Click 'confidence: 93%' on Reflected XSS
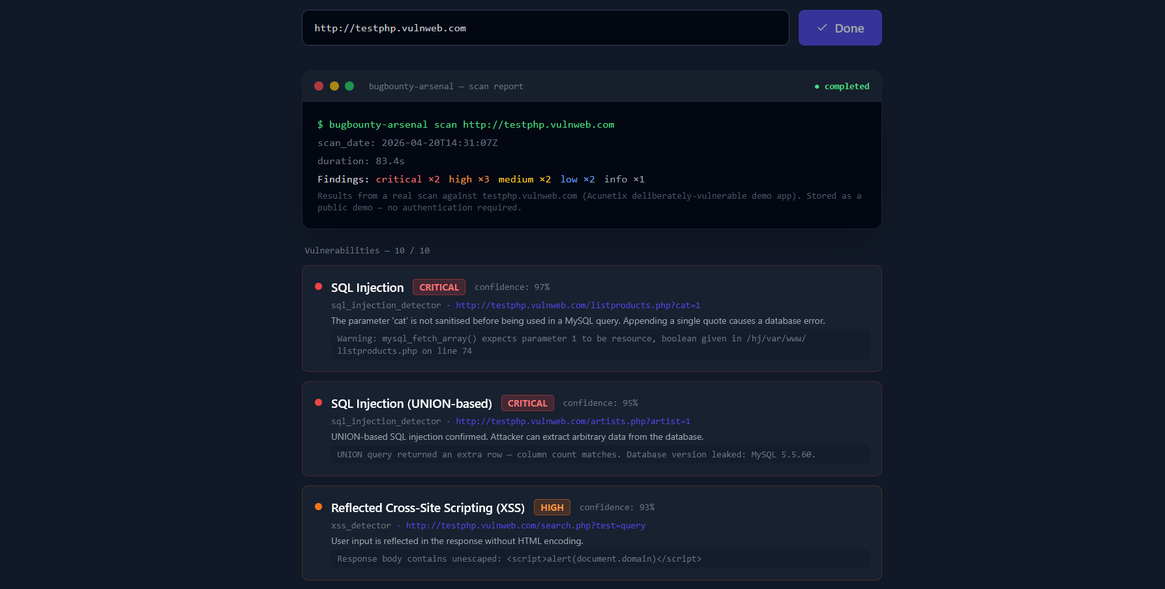The height and width of the screenshot is (589, 1165). pos(617,508)
